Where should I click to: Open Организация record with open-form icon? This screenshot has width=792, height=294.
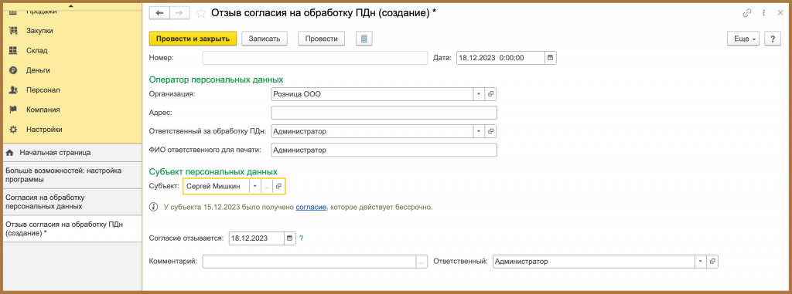tap(490, 94)
